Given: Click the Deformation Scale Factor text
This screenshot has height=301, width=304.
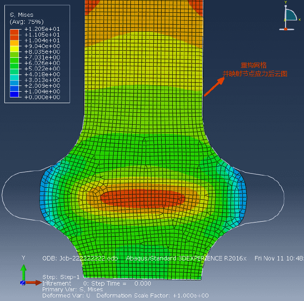Looking at the screenshot, I should (x=152, y=295).
